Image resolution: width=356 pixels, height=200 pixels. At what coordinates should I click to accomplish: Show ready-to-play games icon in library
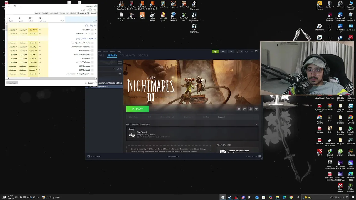[121, 69]
